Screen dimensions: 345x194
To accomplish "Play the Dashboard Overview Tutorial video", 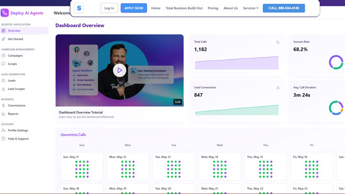I will (x=120, y=70).
